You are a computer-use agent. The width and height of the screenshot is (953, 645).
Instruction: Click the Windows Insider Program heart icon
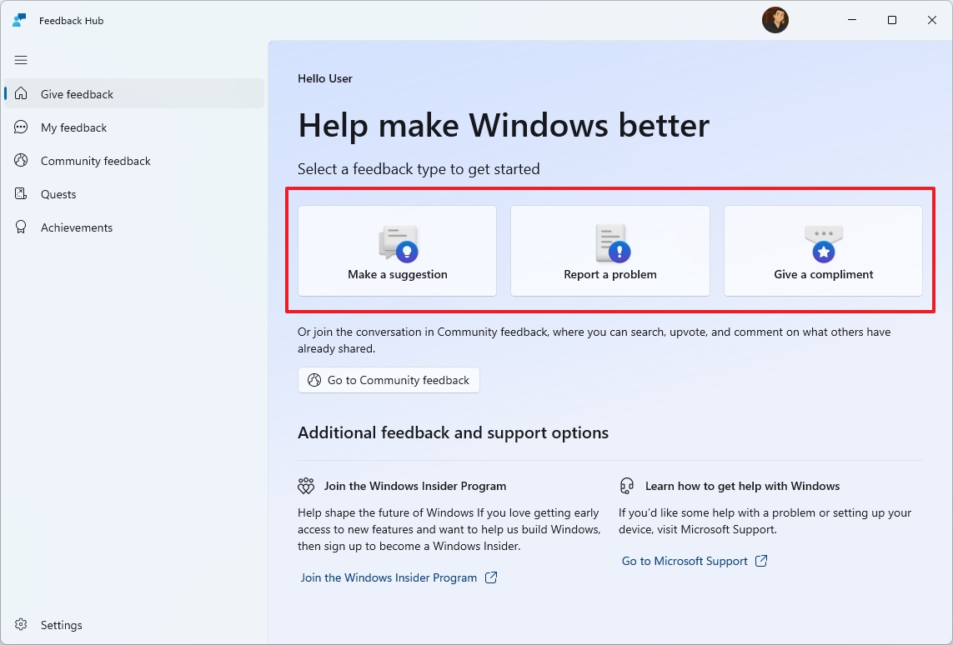click(x=306, y=485)
